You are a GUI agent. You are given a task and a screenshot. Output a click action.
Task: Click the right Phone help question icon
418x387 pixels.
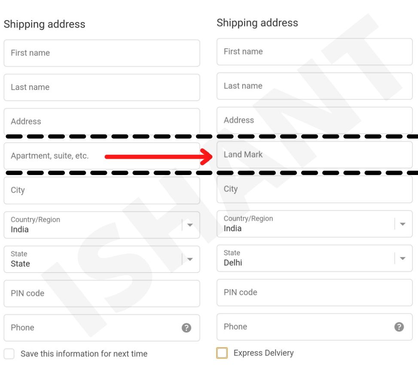tap(399, 327)
